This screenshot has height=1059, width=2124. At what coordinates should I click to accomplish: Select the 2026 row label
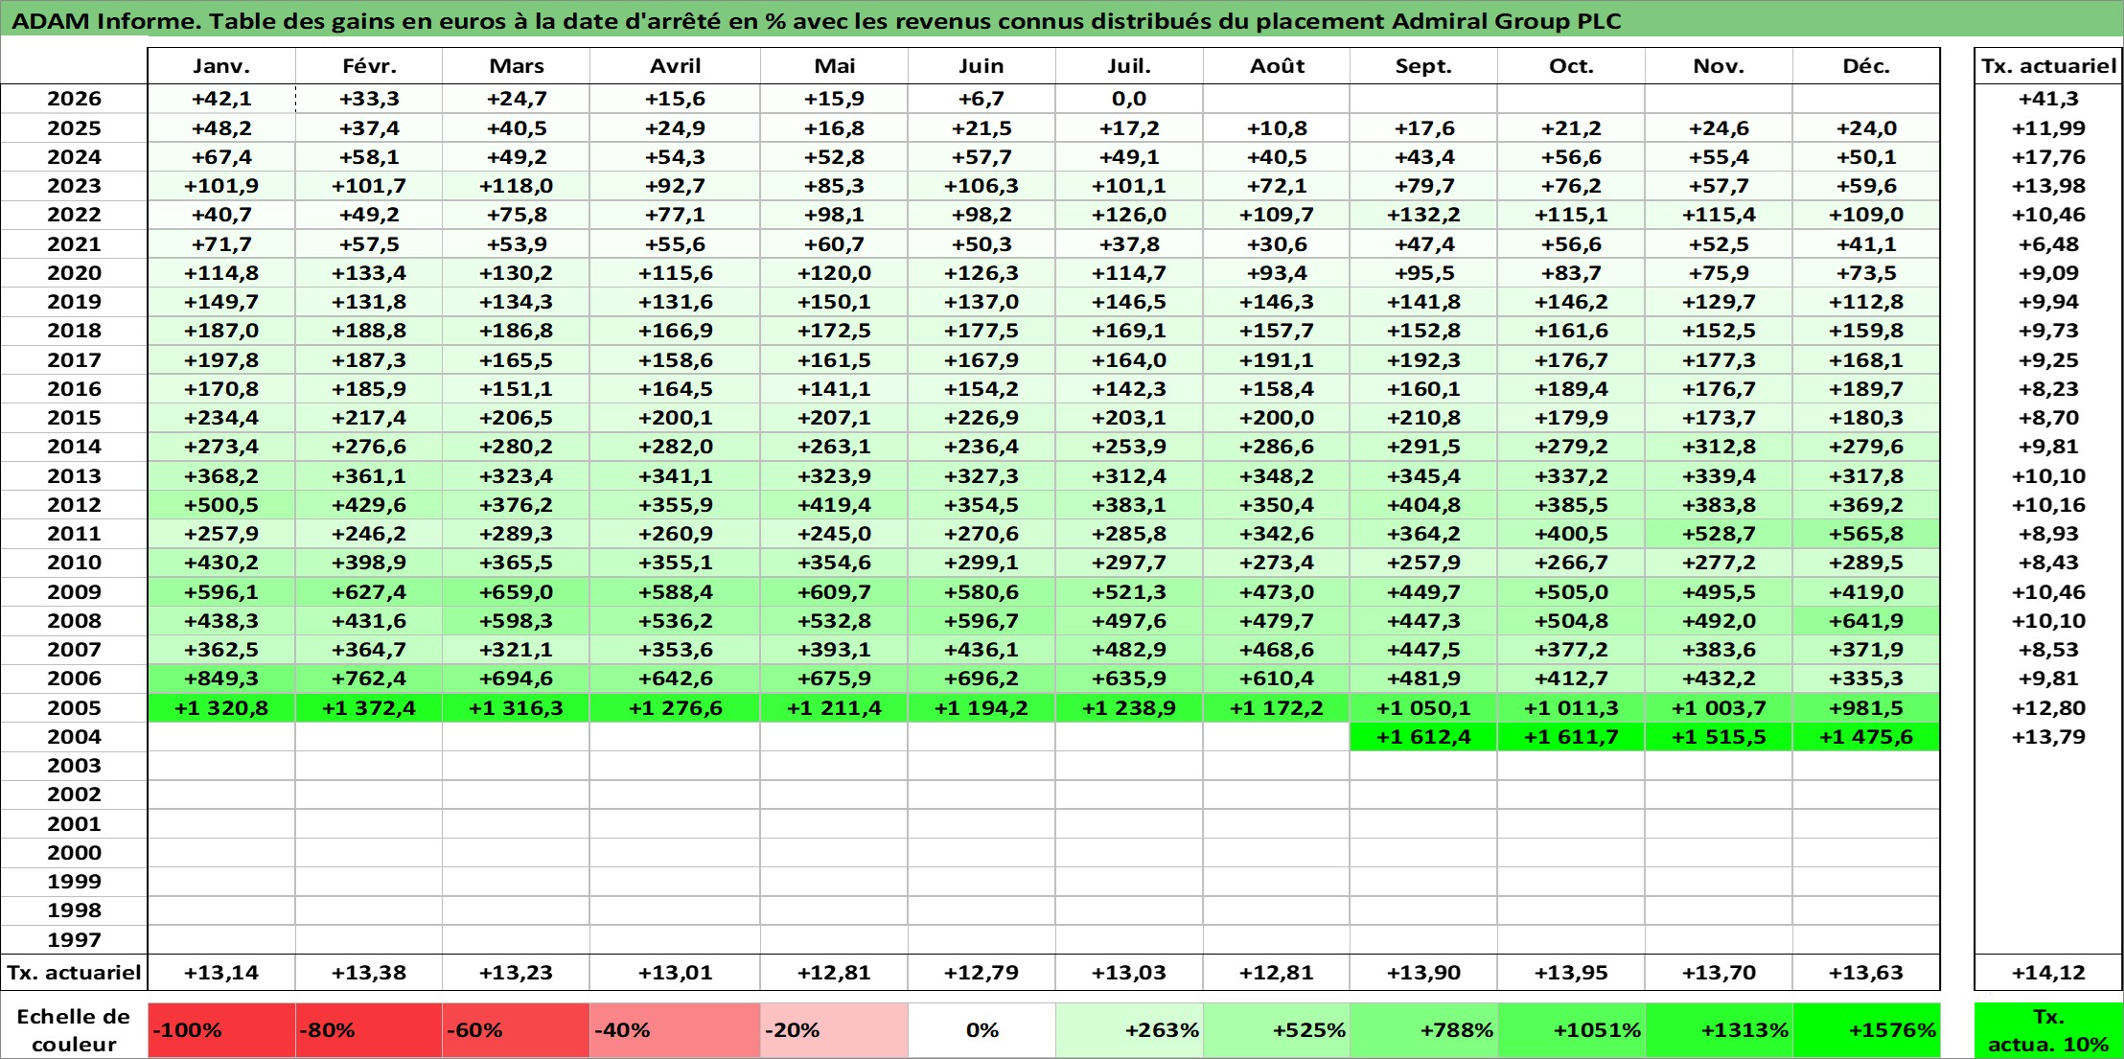click(74, 99)
